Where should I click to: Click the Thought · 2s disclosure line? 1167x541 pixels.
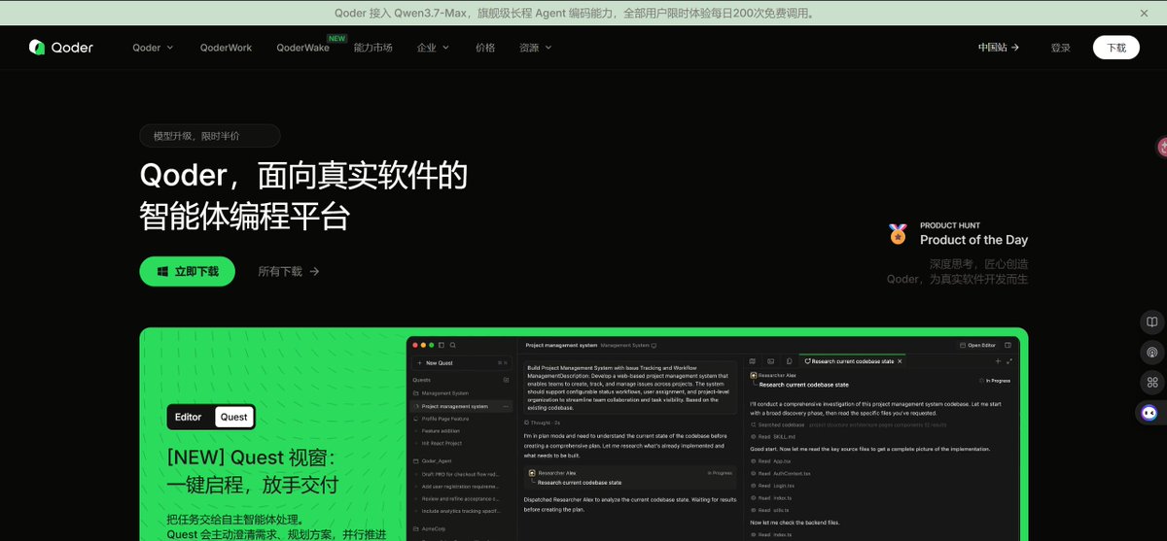pos(543,423)
